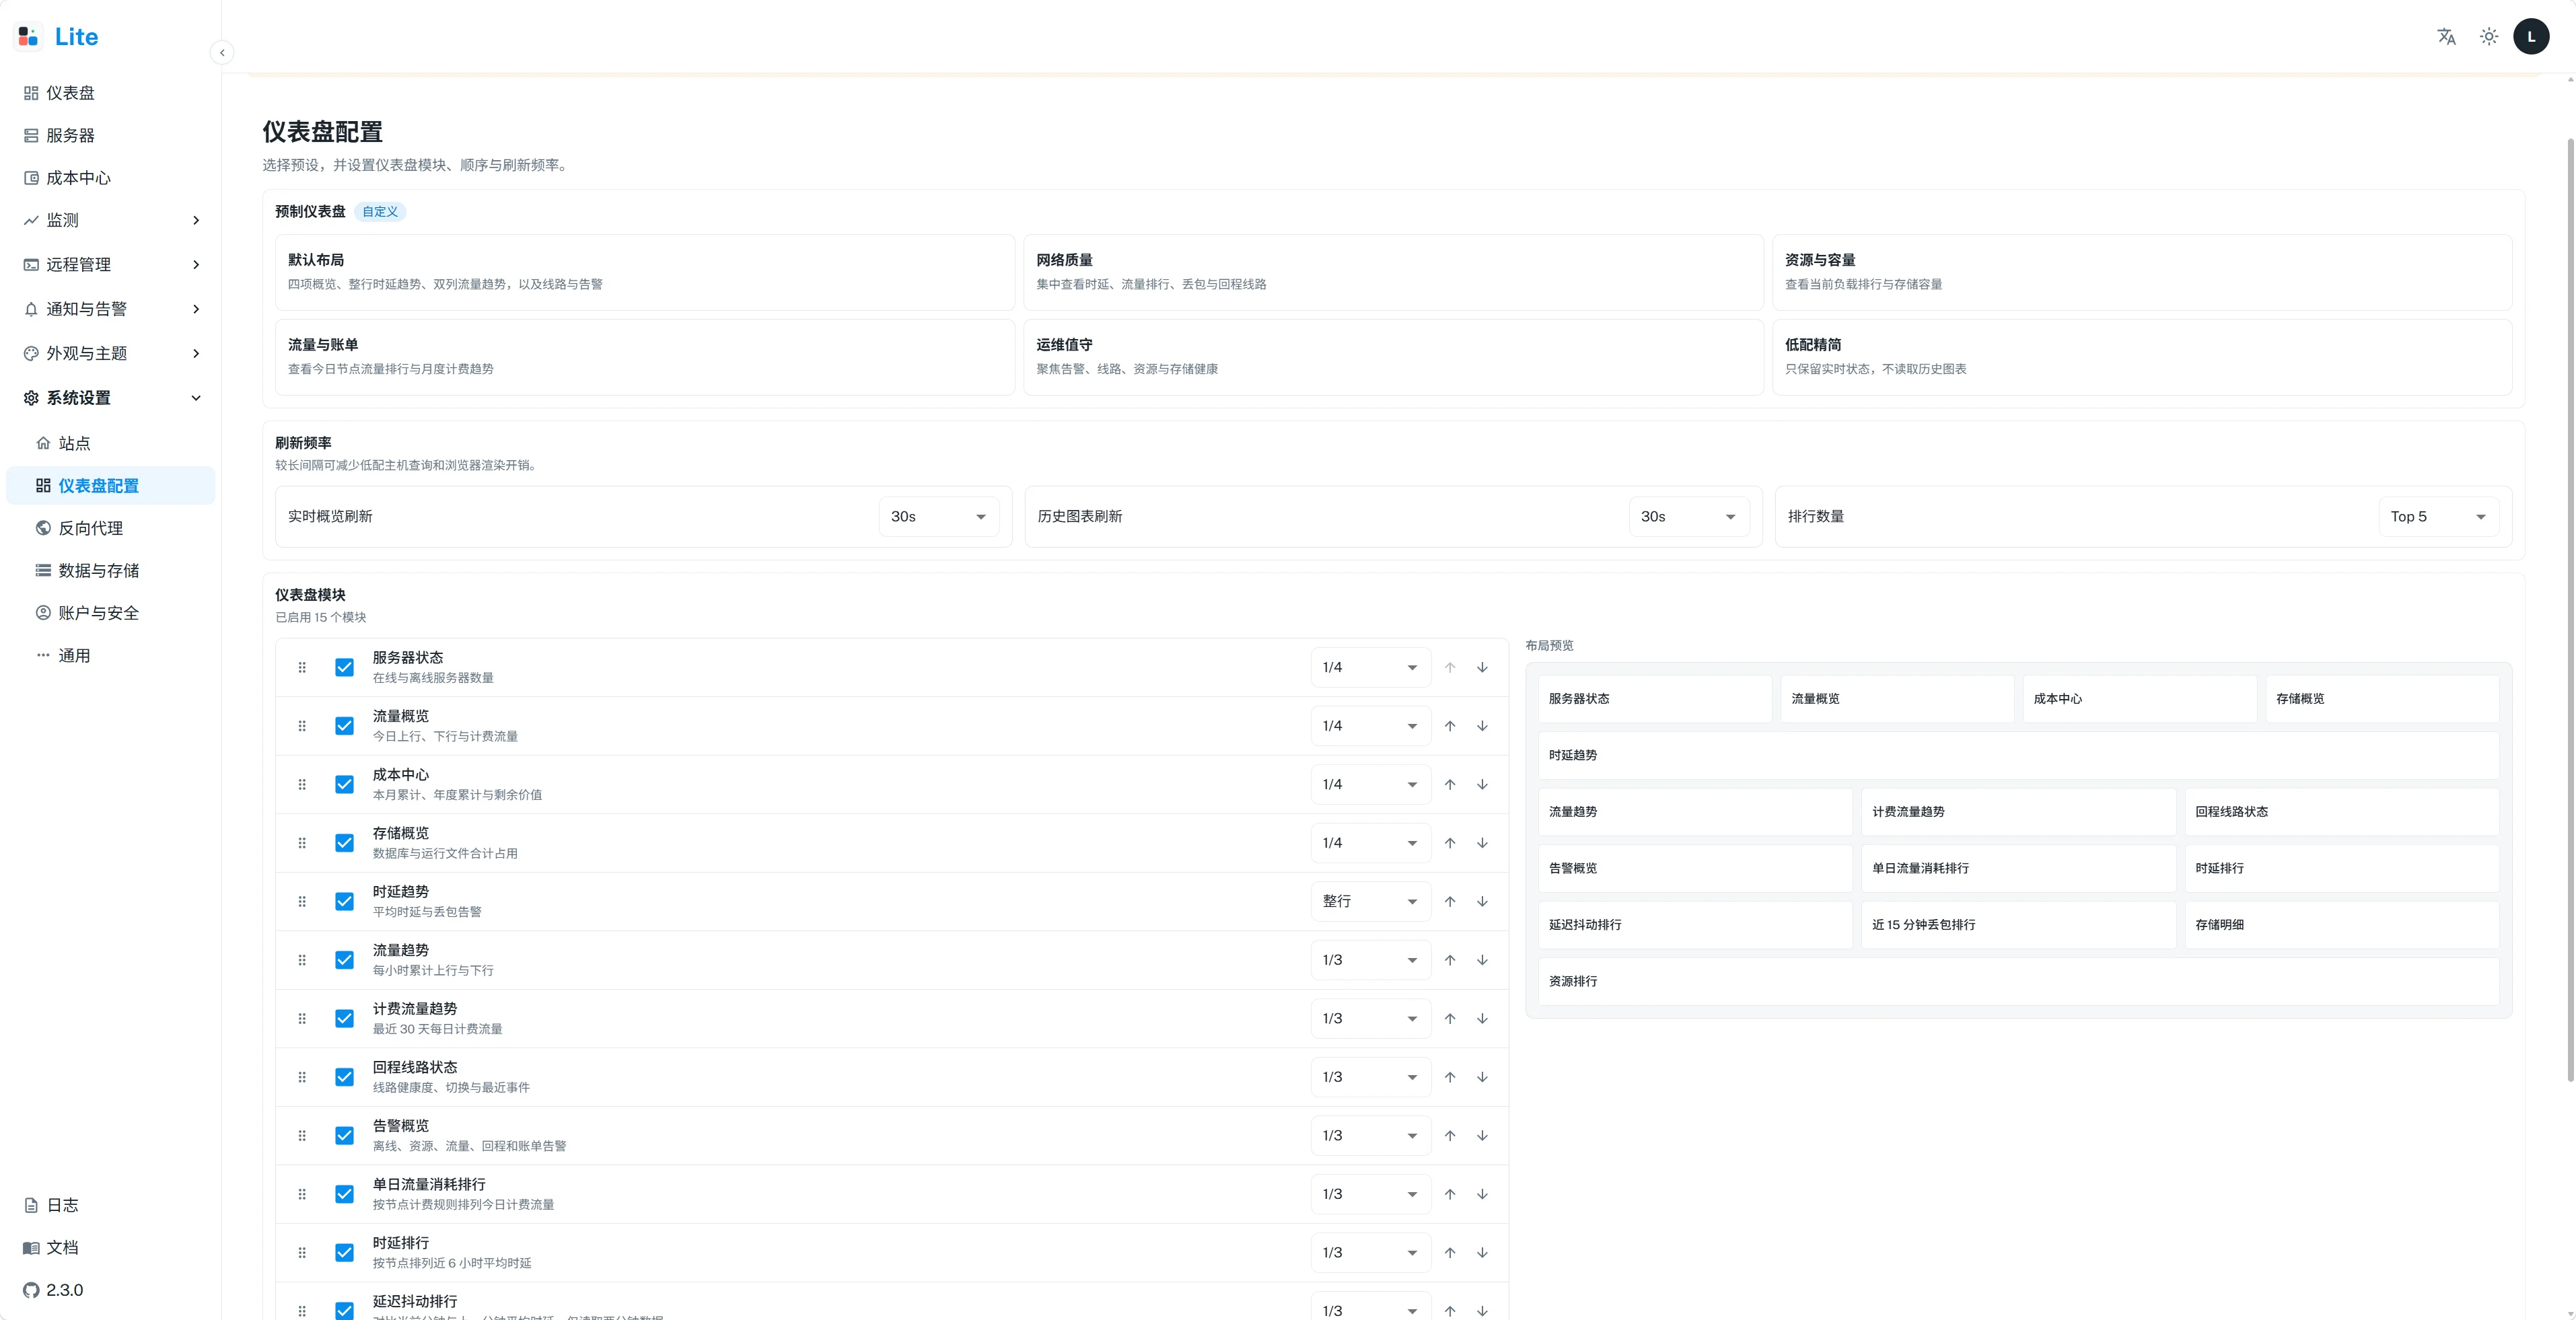2576x1320 pixels.
Task: Uncheck the 计费流量趋势 module
Action: [344, 1018]
